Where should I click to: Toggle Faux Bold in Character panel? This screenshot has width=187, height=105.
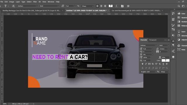point(143,64)
